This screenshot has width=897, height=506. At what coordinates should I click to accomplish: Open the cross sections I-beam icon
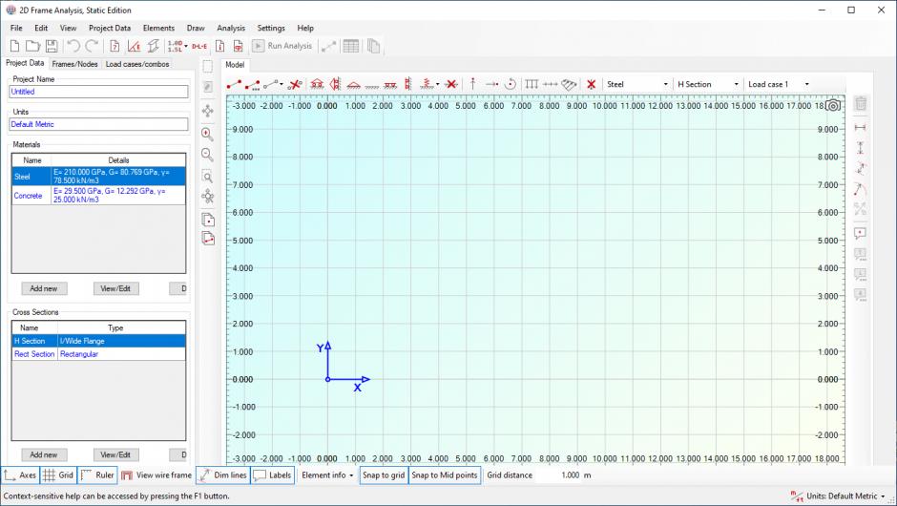153,46
